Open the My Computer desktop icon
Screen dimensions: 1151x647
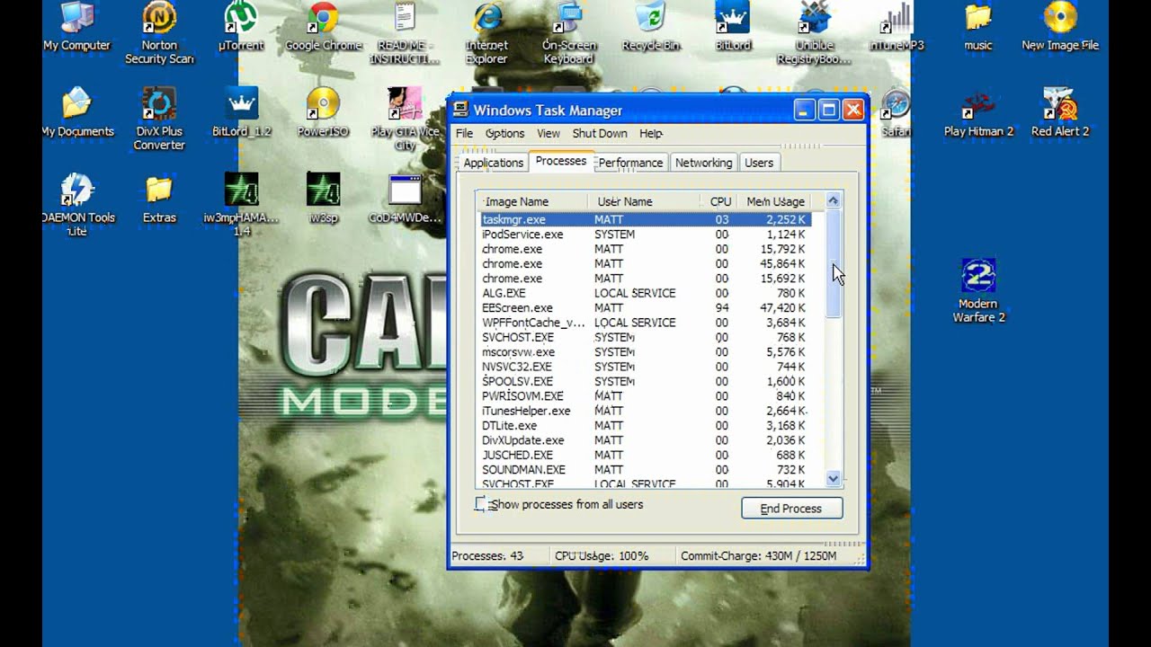(x=76, y=27)
